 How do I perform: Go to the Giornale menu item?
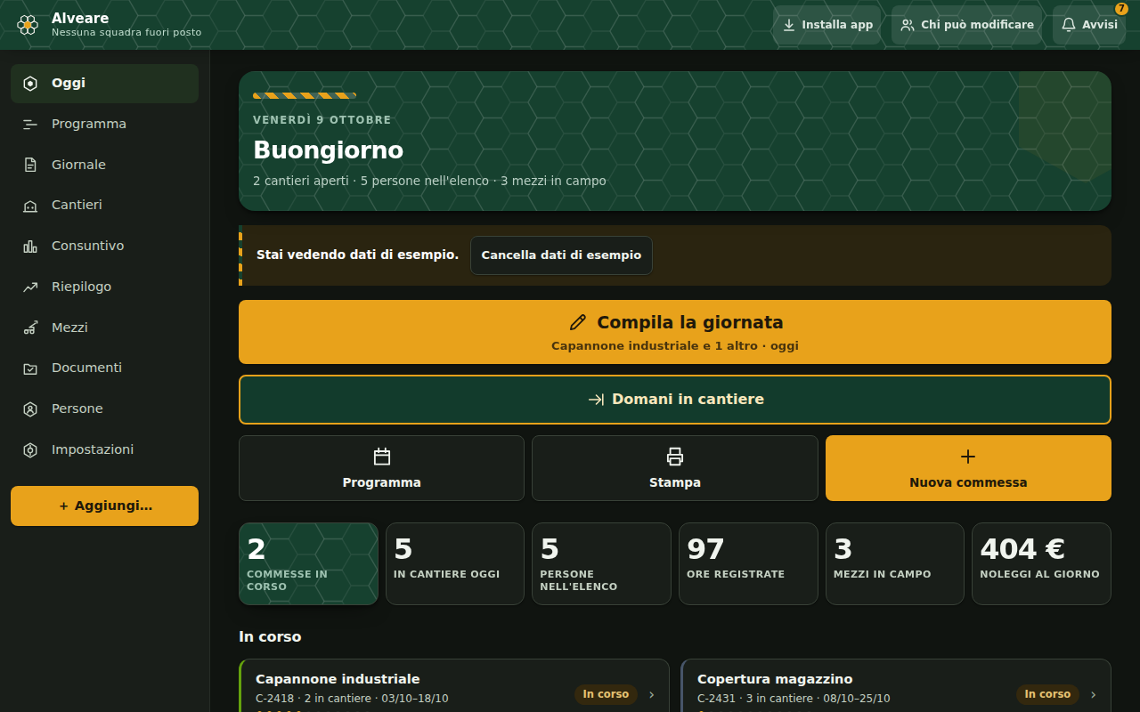[x=105, y=165]
